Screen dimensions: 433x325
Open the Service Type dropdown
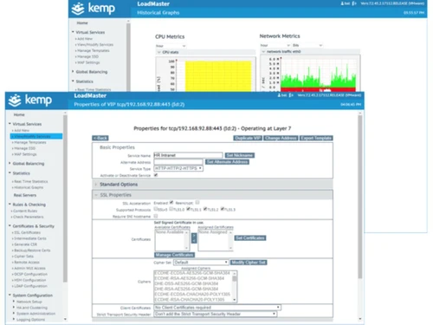178,168
